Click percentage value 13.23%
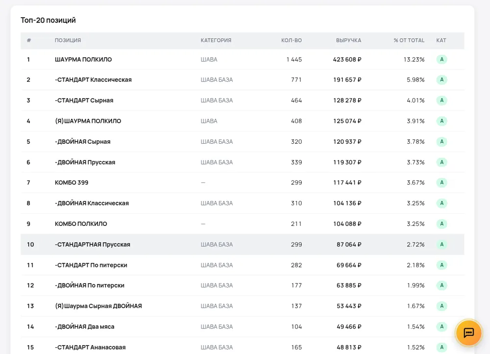This screenshot has width=490, height=354. tap(414, 59)
